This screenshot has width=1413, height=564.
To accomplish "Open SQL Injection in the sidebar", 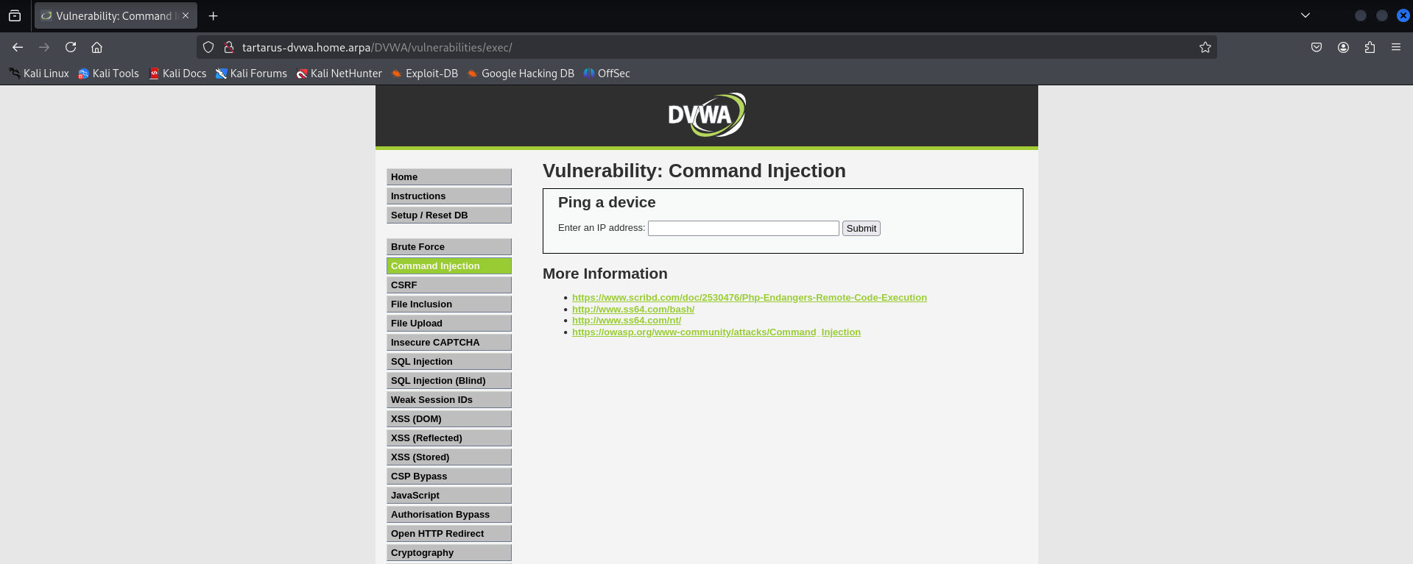I will coord(448,362).
